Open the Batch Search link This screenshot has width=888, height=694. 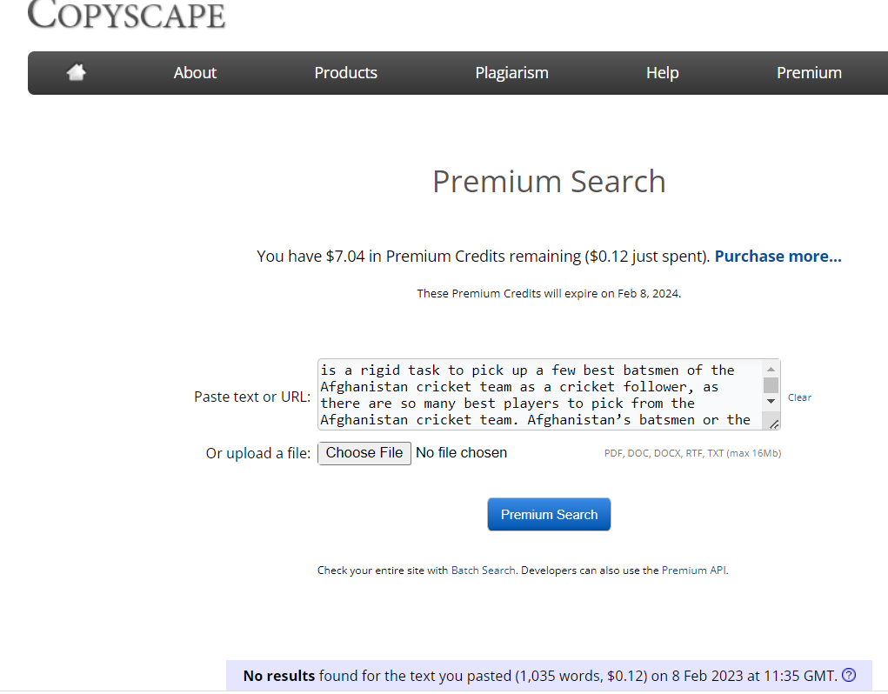point(483,570)
